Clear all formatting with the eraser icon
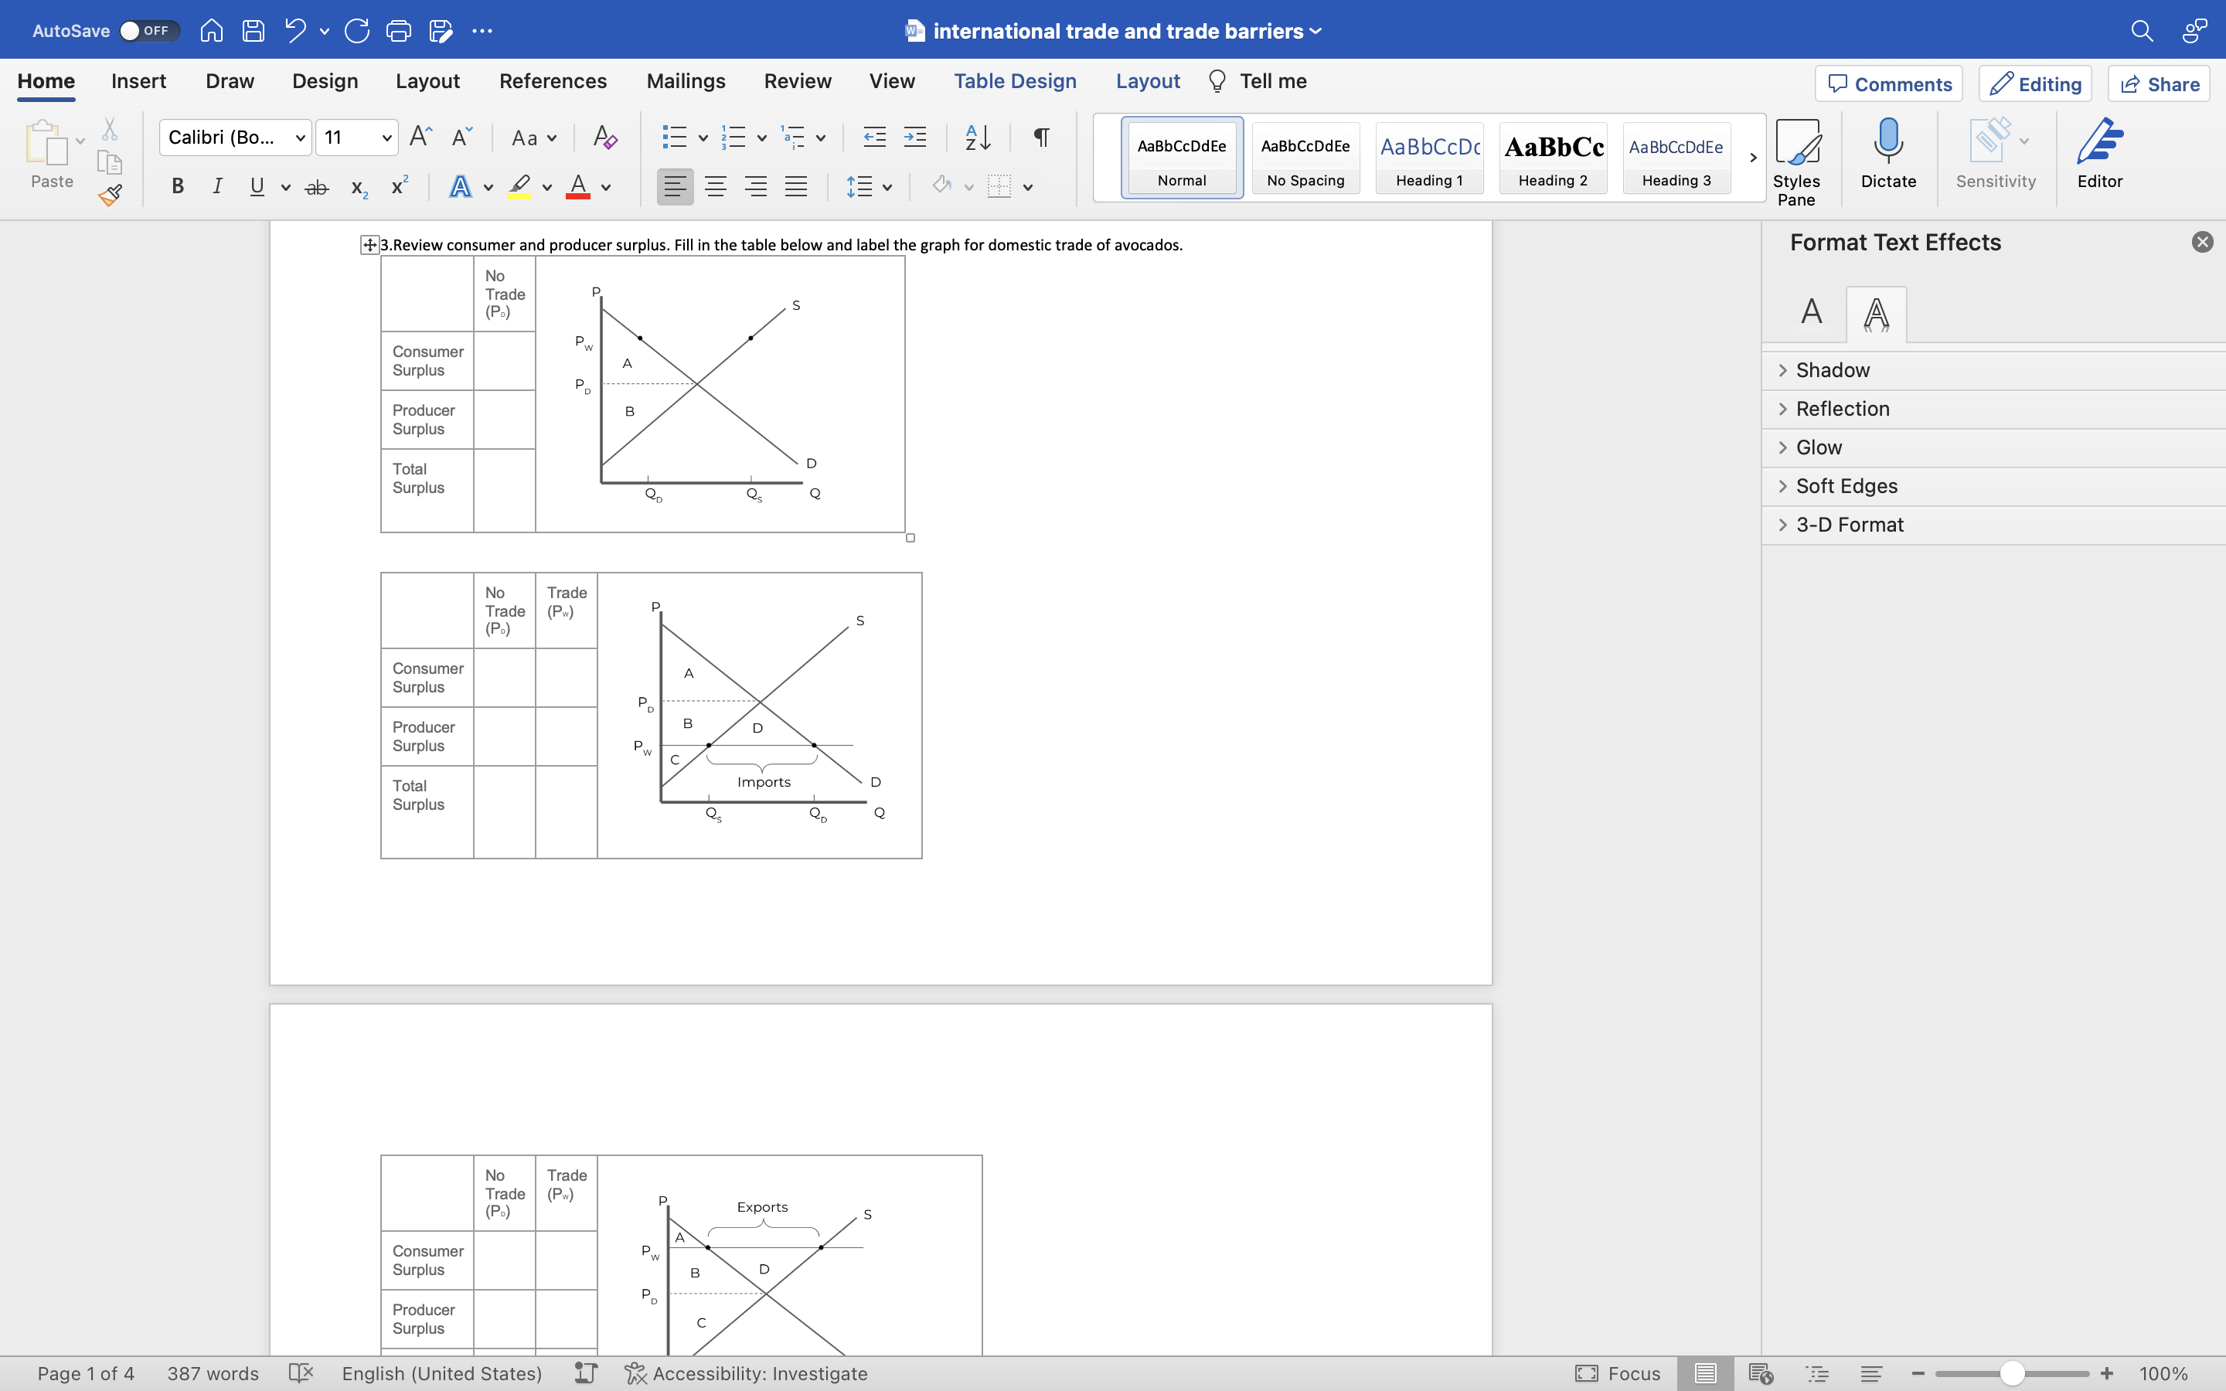 click(604, 137)
